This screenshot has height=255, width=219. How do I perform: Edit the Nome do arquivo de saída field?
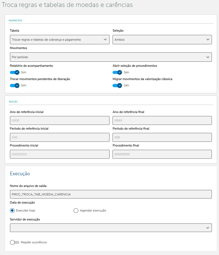point(111,194)
